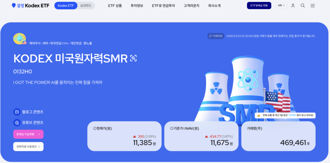Expand the KR language dropdown
Screen dimensions: 330x163
(281, 6)
